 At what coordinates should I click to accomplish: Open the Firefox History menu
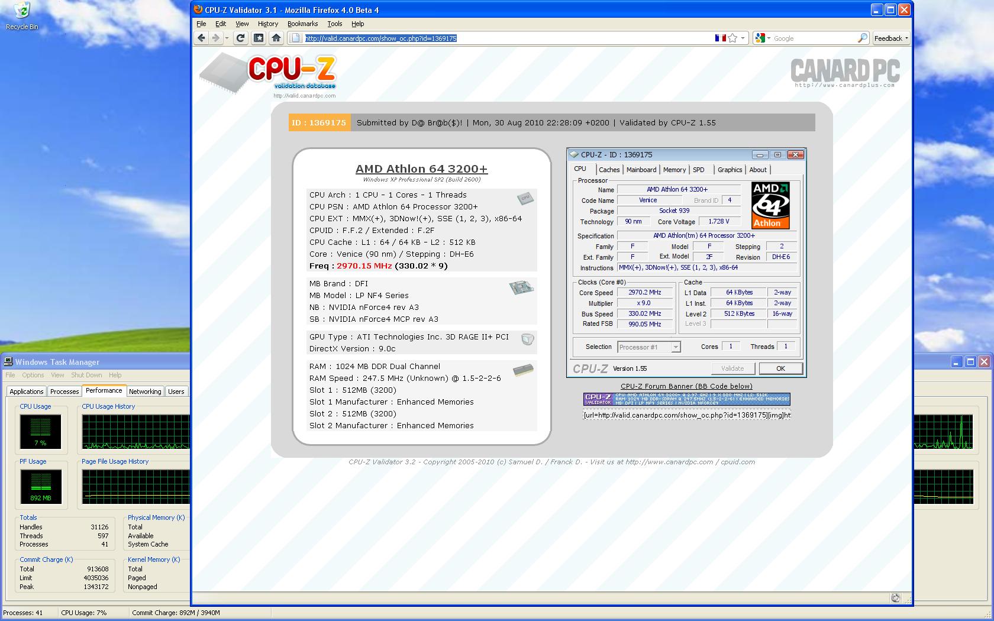268,24
